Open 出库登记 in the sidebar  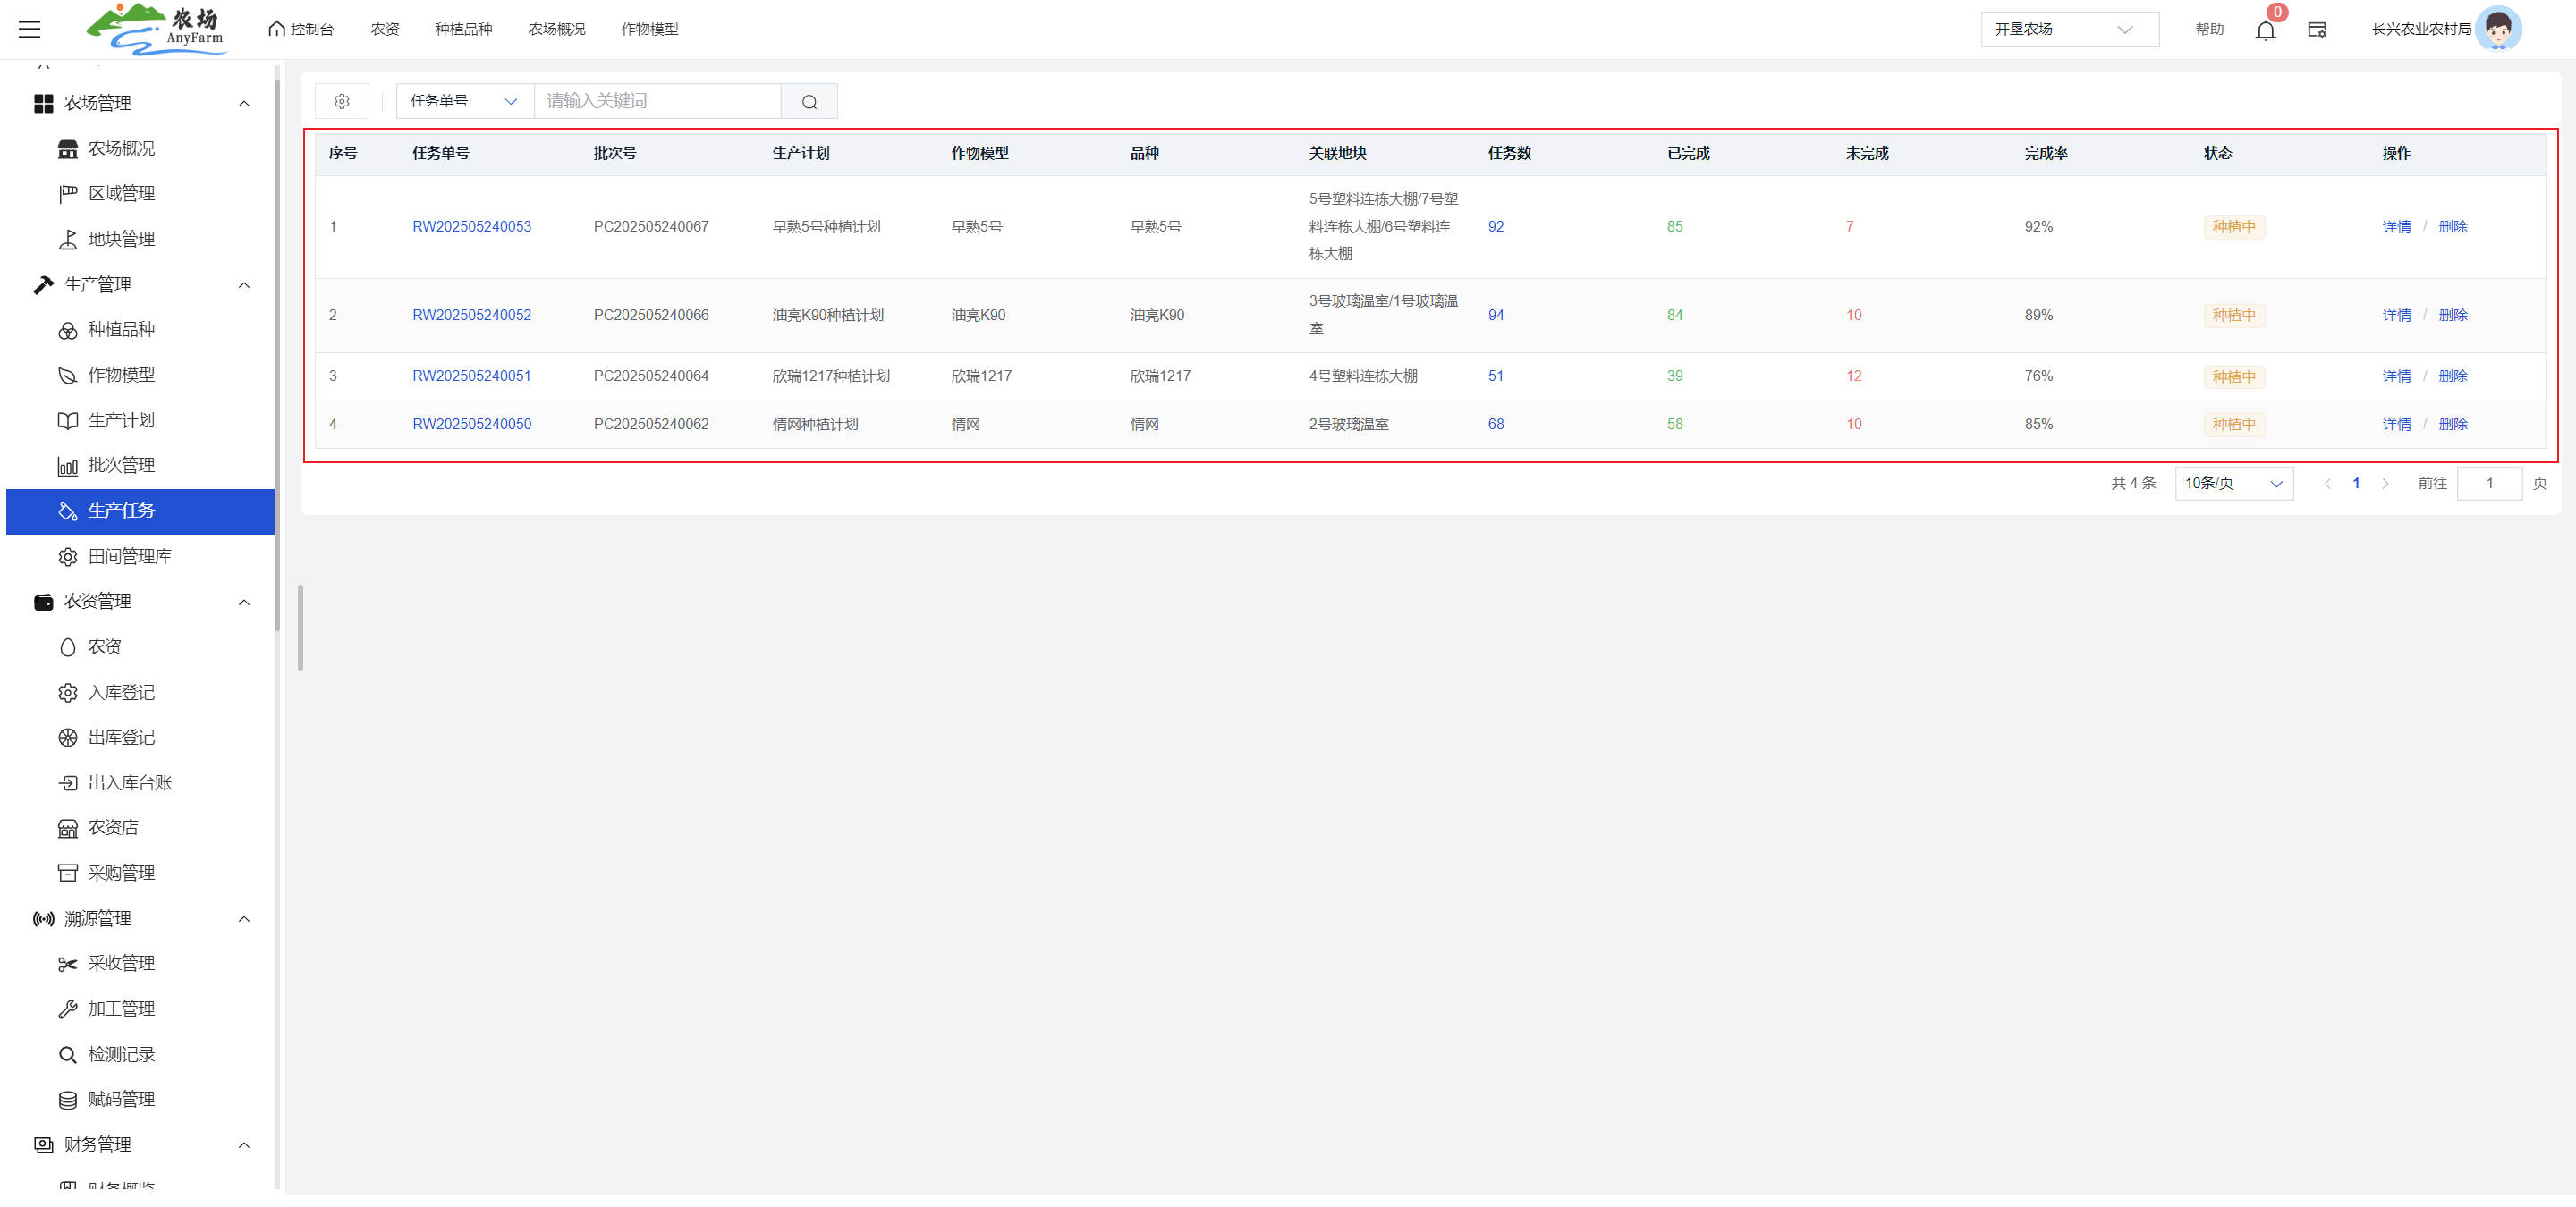point(121,738)
